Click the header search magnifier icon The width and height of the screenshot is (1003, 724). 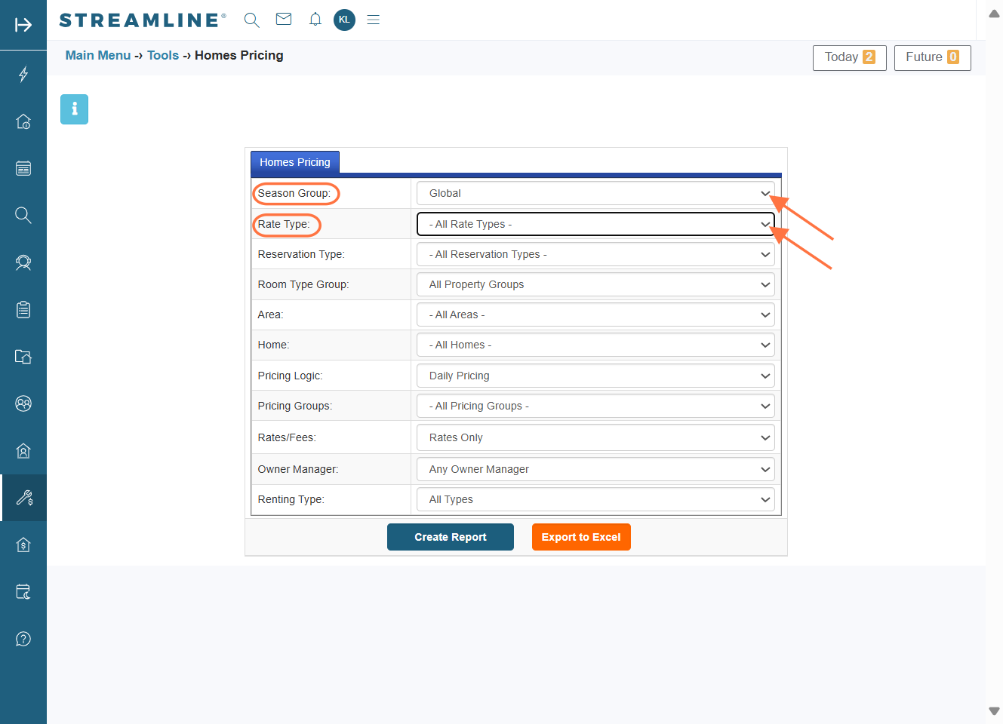click(252, 20)
